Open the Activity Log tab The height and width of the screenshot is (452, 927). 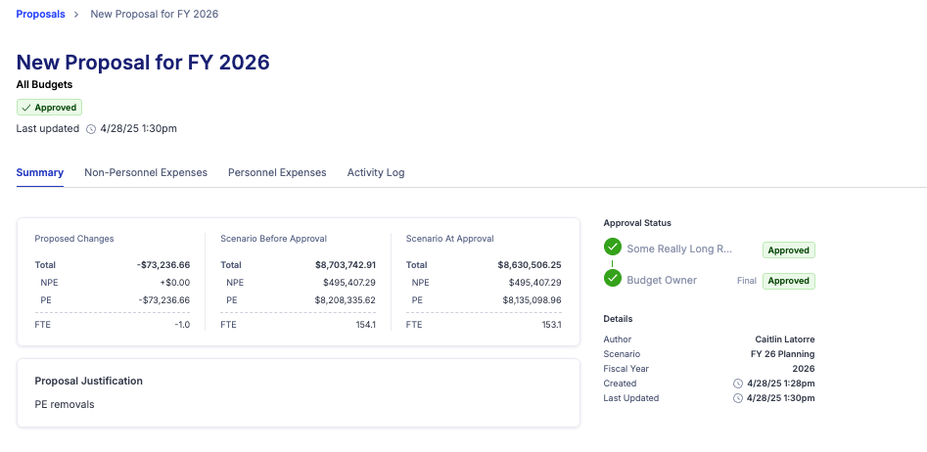tap(376, 172)
